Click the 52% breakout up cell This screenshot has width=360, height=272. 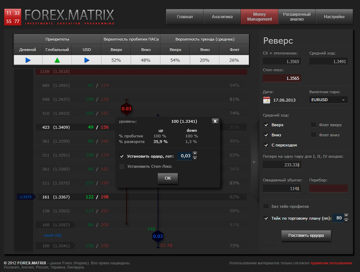(116, 60)
